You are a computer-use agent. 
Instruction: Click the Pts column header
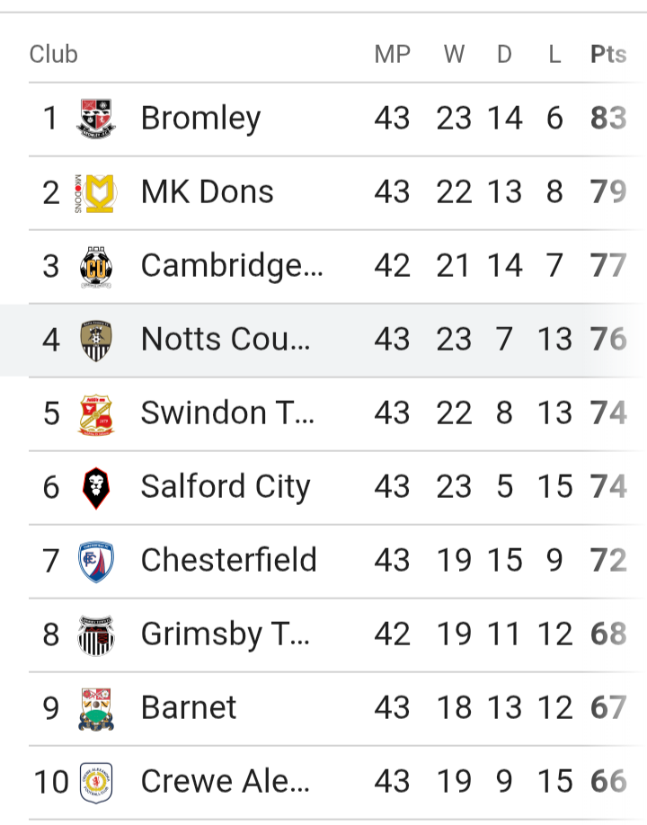tap(607, 54)
